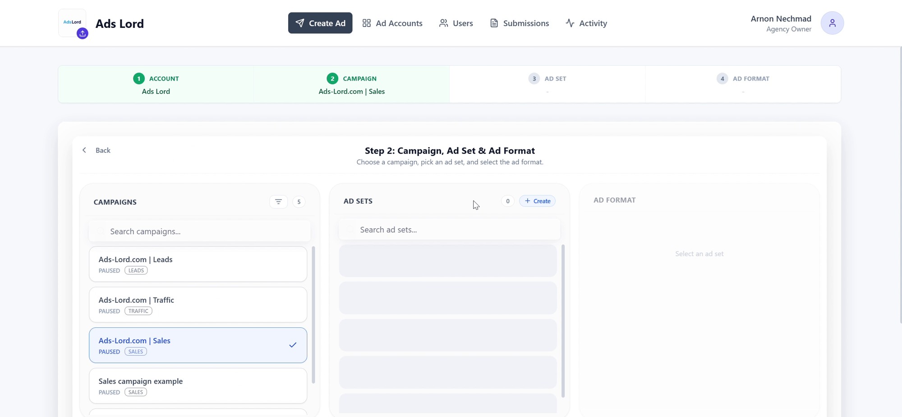The height and width of the screenshot is (417, 902).
Task: Select the Ads-Lord.com | Leads campaign
Action: point(198,264)
